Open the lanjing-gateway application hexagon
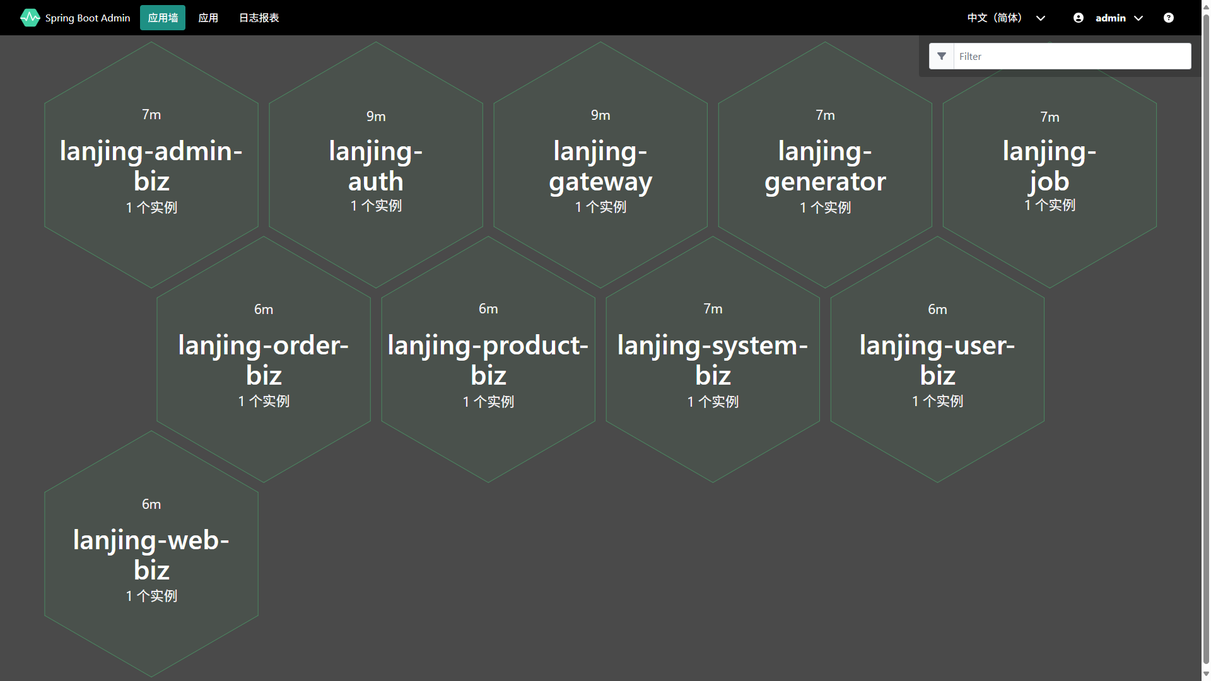The height and width of the screenshot is (681, 1211). 600,165
